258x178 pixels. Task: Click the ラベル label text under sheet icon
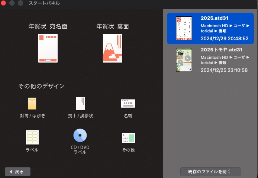click(x=32, y=150)
